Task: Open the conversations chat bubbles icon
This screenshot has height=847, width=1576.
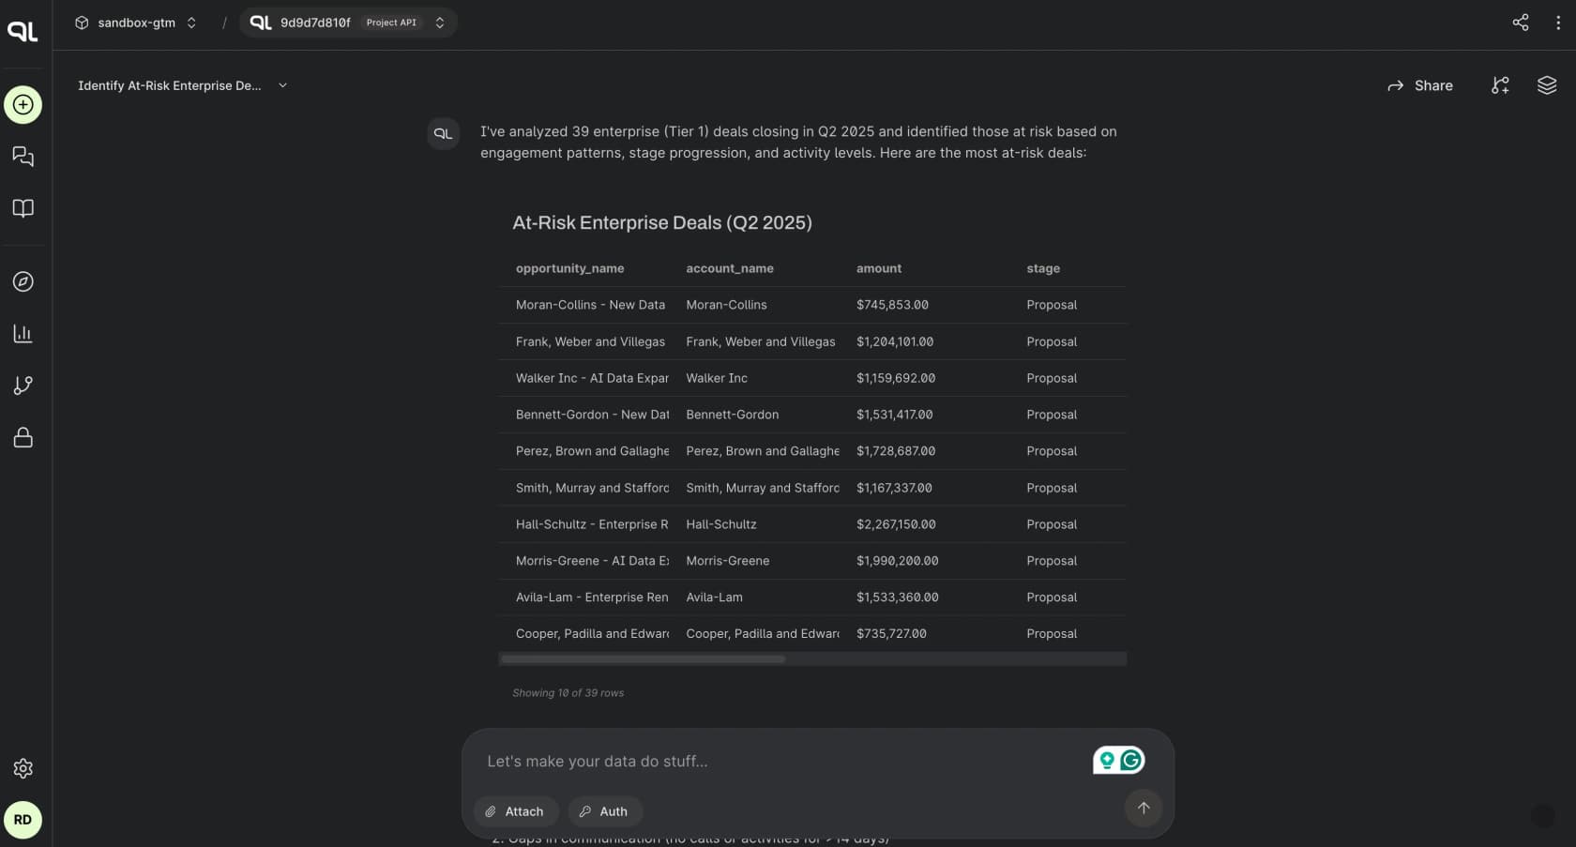Action: pyautogui.click(x=23, y=157)
